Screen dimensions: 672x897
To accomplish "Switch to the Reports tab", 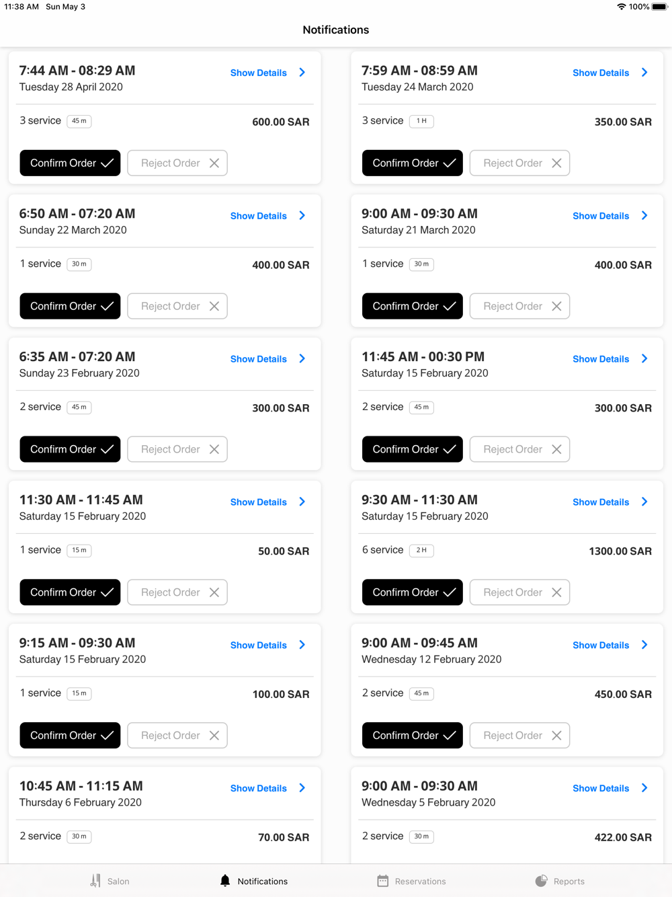I will pyautogui.click(x=560, y=881).
